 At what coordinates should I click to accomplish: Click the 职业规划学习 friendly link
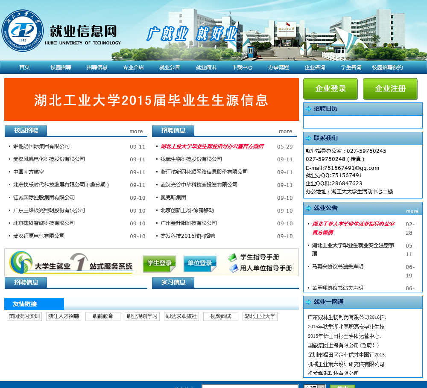(x=142, y=316)
